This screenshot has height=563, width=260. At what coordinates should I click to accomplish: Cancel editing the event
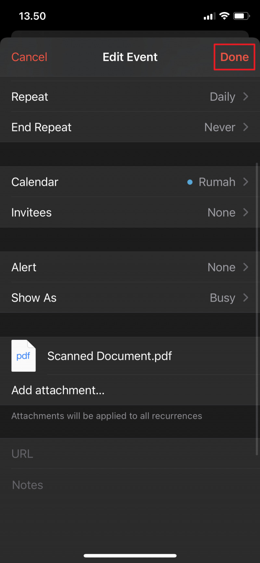click(x=29, y=57)
